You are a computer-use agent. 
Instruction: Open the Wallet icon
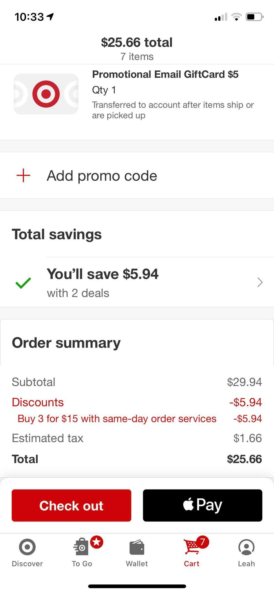[x=137, y=548]
